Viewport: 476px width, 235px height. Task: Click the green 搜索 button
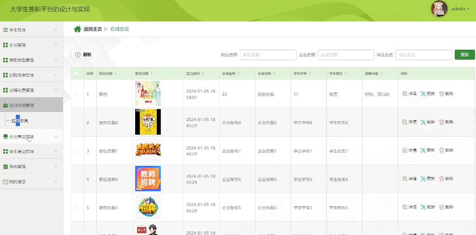coord(465,55)
